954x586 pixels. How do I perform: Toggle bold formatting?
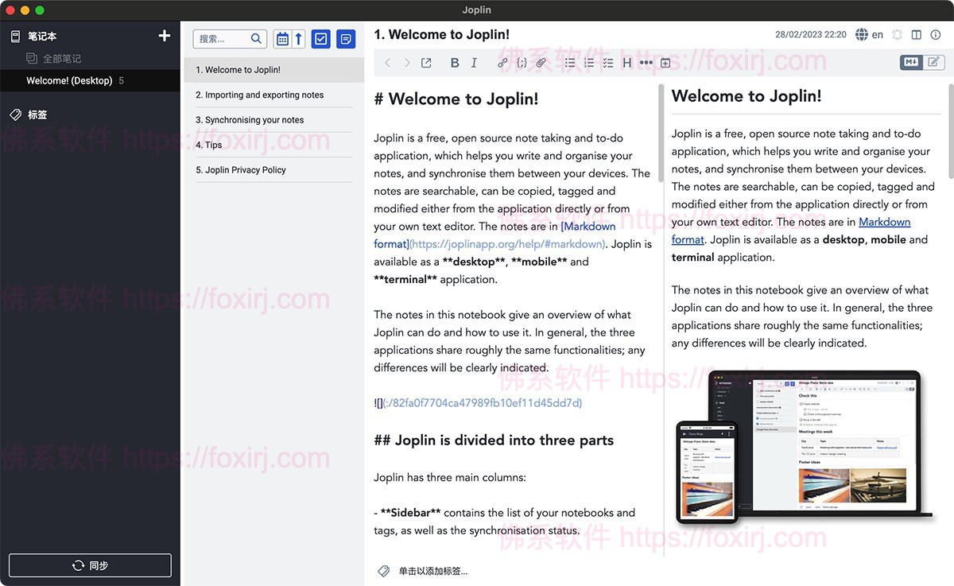454,62
